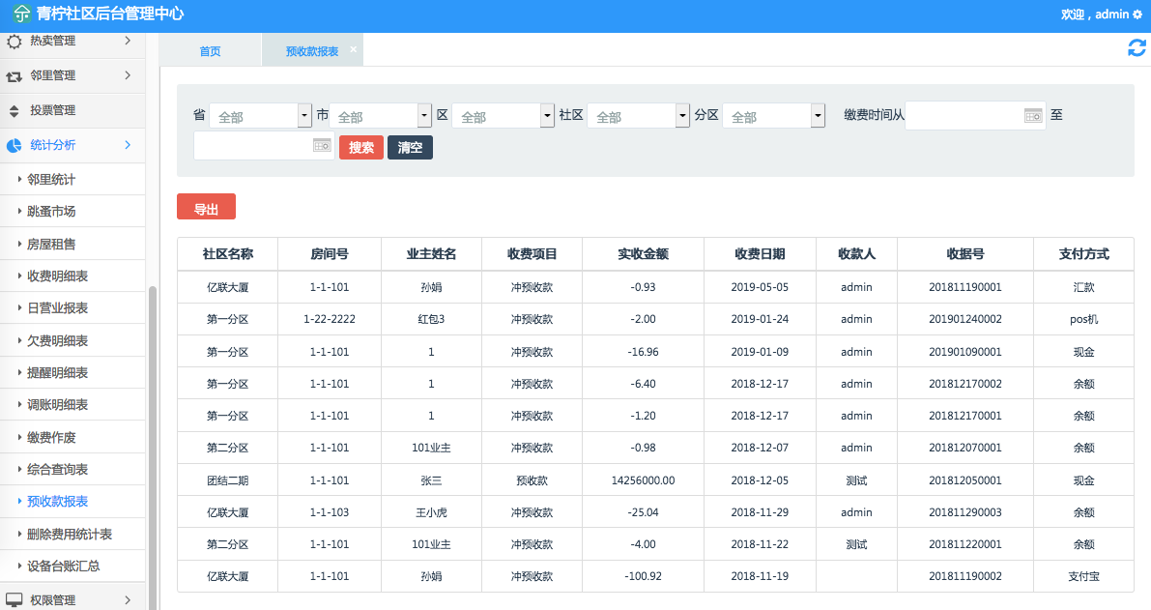Click the refresh icon at top right
The width and height of the screenshot is (1151, 610).
[1137, 47]
